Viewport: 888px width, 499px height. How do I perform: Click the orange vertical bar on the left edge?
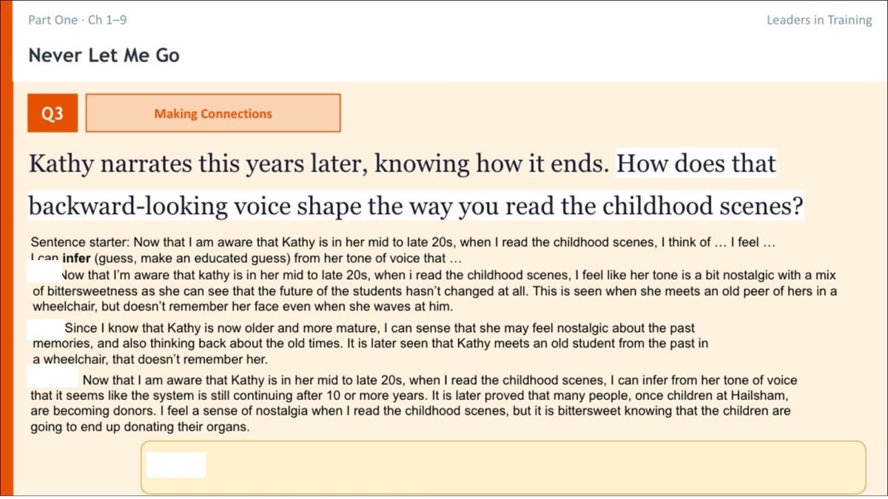[x=6, y=249]
